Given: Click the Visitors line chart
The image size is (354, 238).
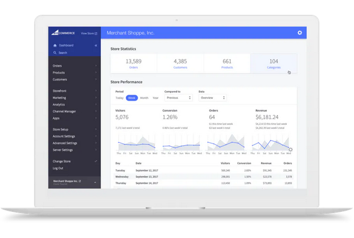Looking at the screenshot, I should 137,143.
